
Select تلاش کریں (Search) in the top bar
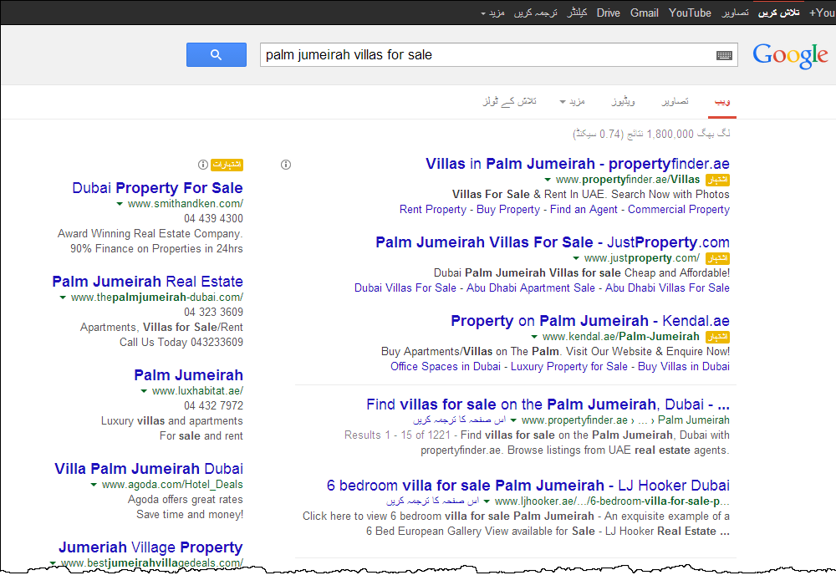(x=778, y=13)
